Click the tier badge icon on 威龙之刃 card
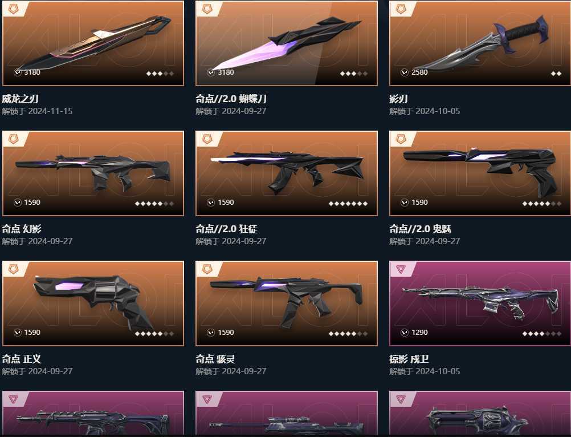 (x=14, y=9)
